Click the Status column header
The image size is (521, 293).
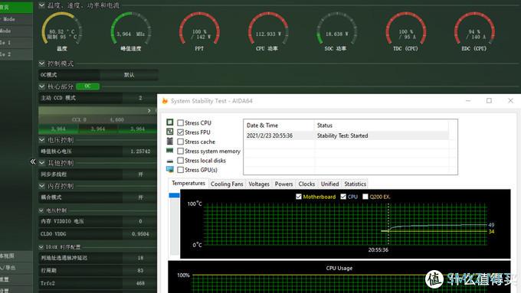[x=381, y=125]
